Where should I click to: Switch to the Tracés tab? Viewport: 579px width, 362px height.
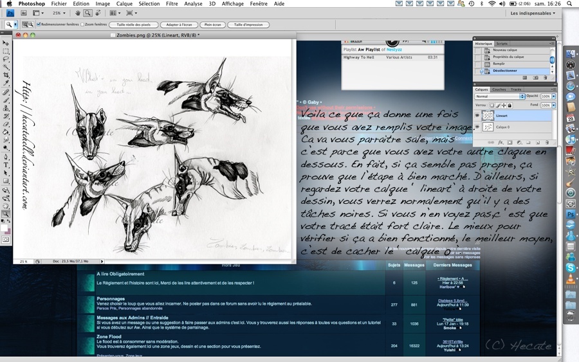click(x=516, y=89)
